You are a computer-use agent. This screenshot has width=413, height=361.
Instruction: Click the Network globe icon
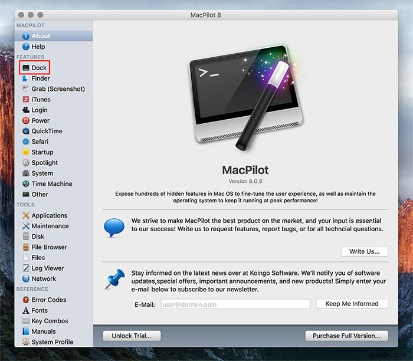(x=26, y=278)
